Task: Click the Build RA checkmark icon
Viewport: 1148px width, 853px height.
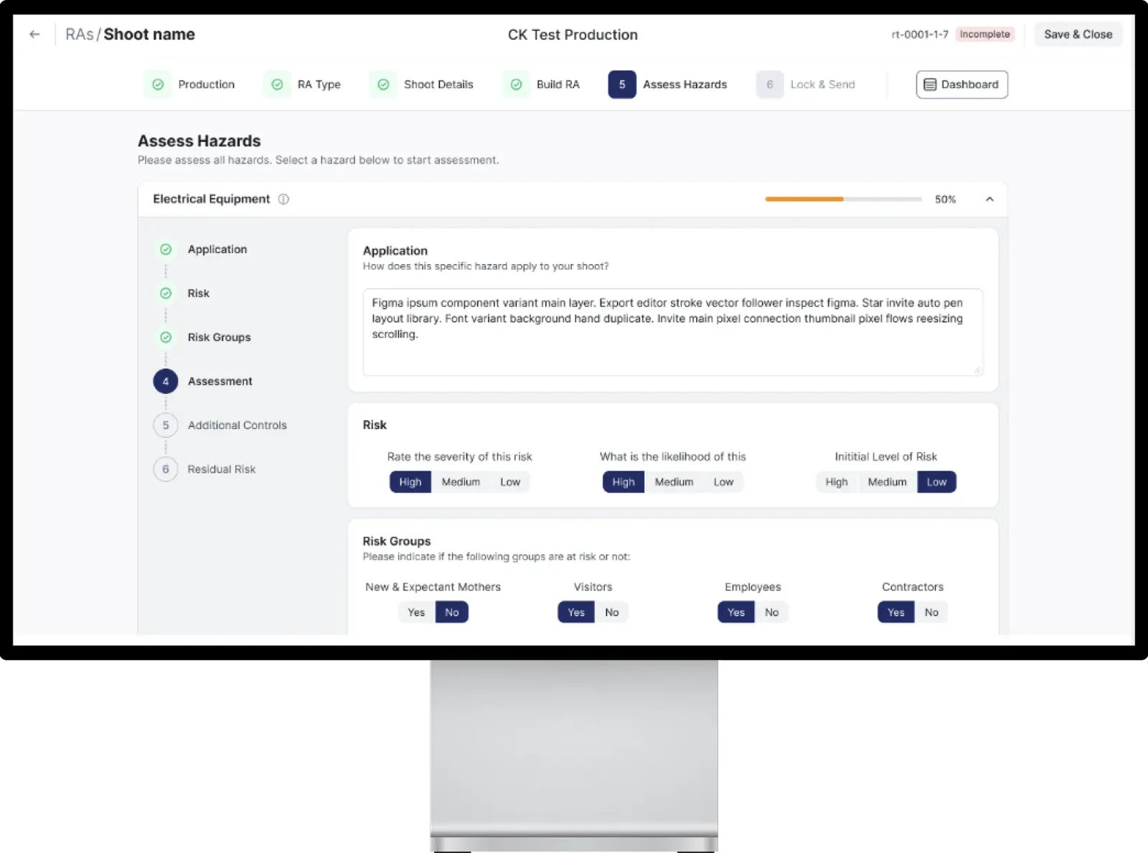Action: point(516,85)
